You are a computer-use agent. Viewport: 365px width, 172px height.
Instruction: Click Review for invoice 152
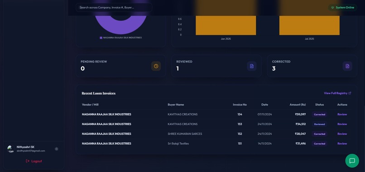(342, 134)
